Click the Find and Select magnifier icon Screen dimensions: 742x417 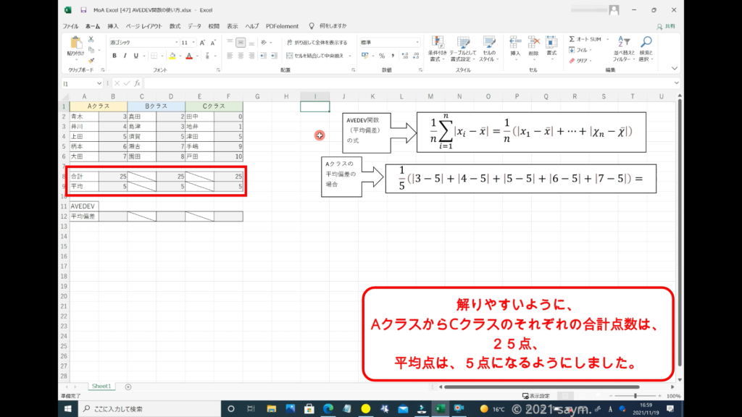pyautogui.click(x=645, y=43)
